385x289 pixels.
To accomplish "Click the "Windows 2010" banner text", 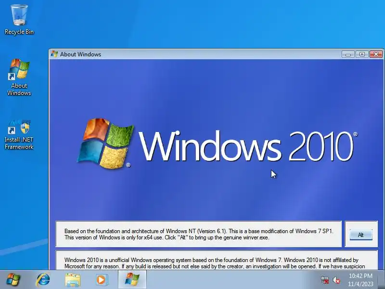I will [247, 146].
